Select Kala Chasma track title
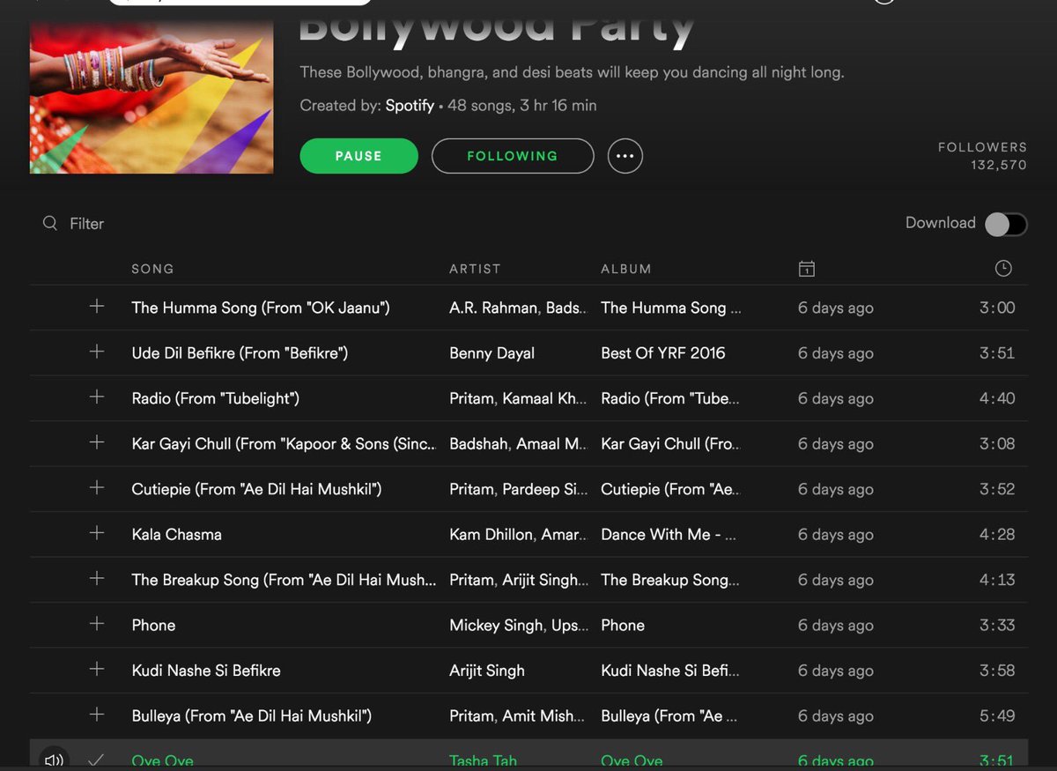Viewport: 1057px width, 771px height. click(176, 535)
